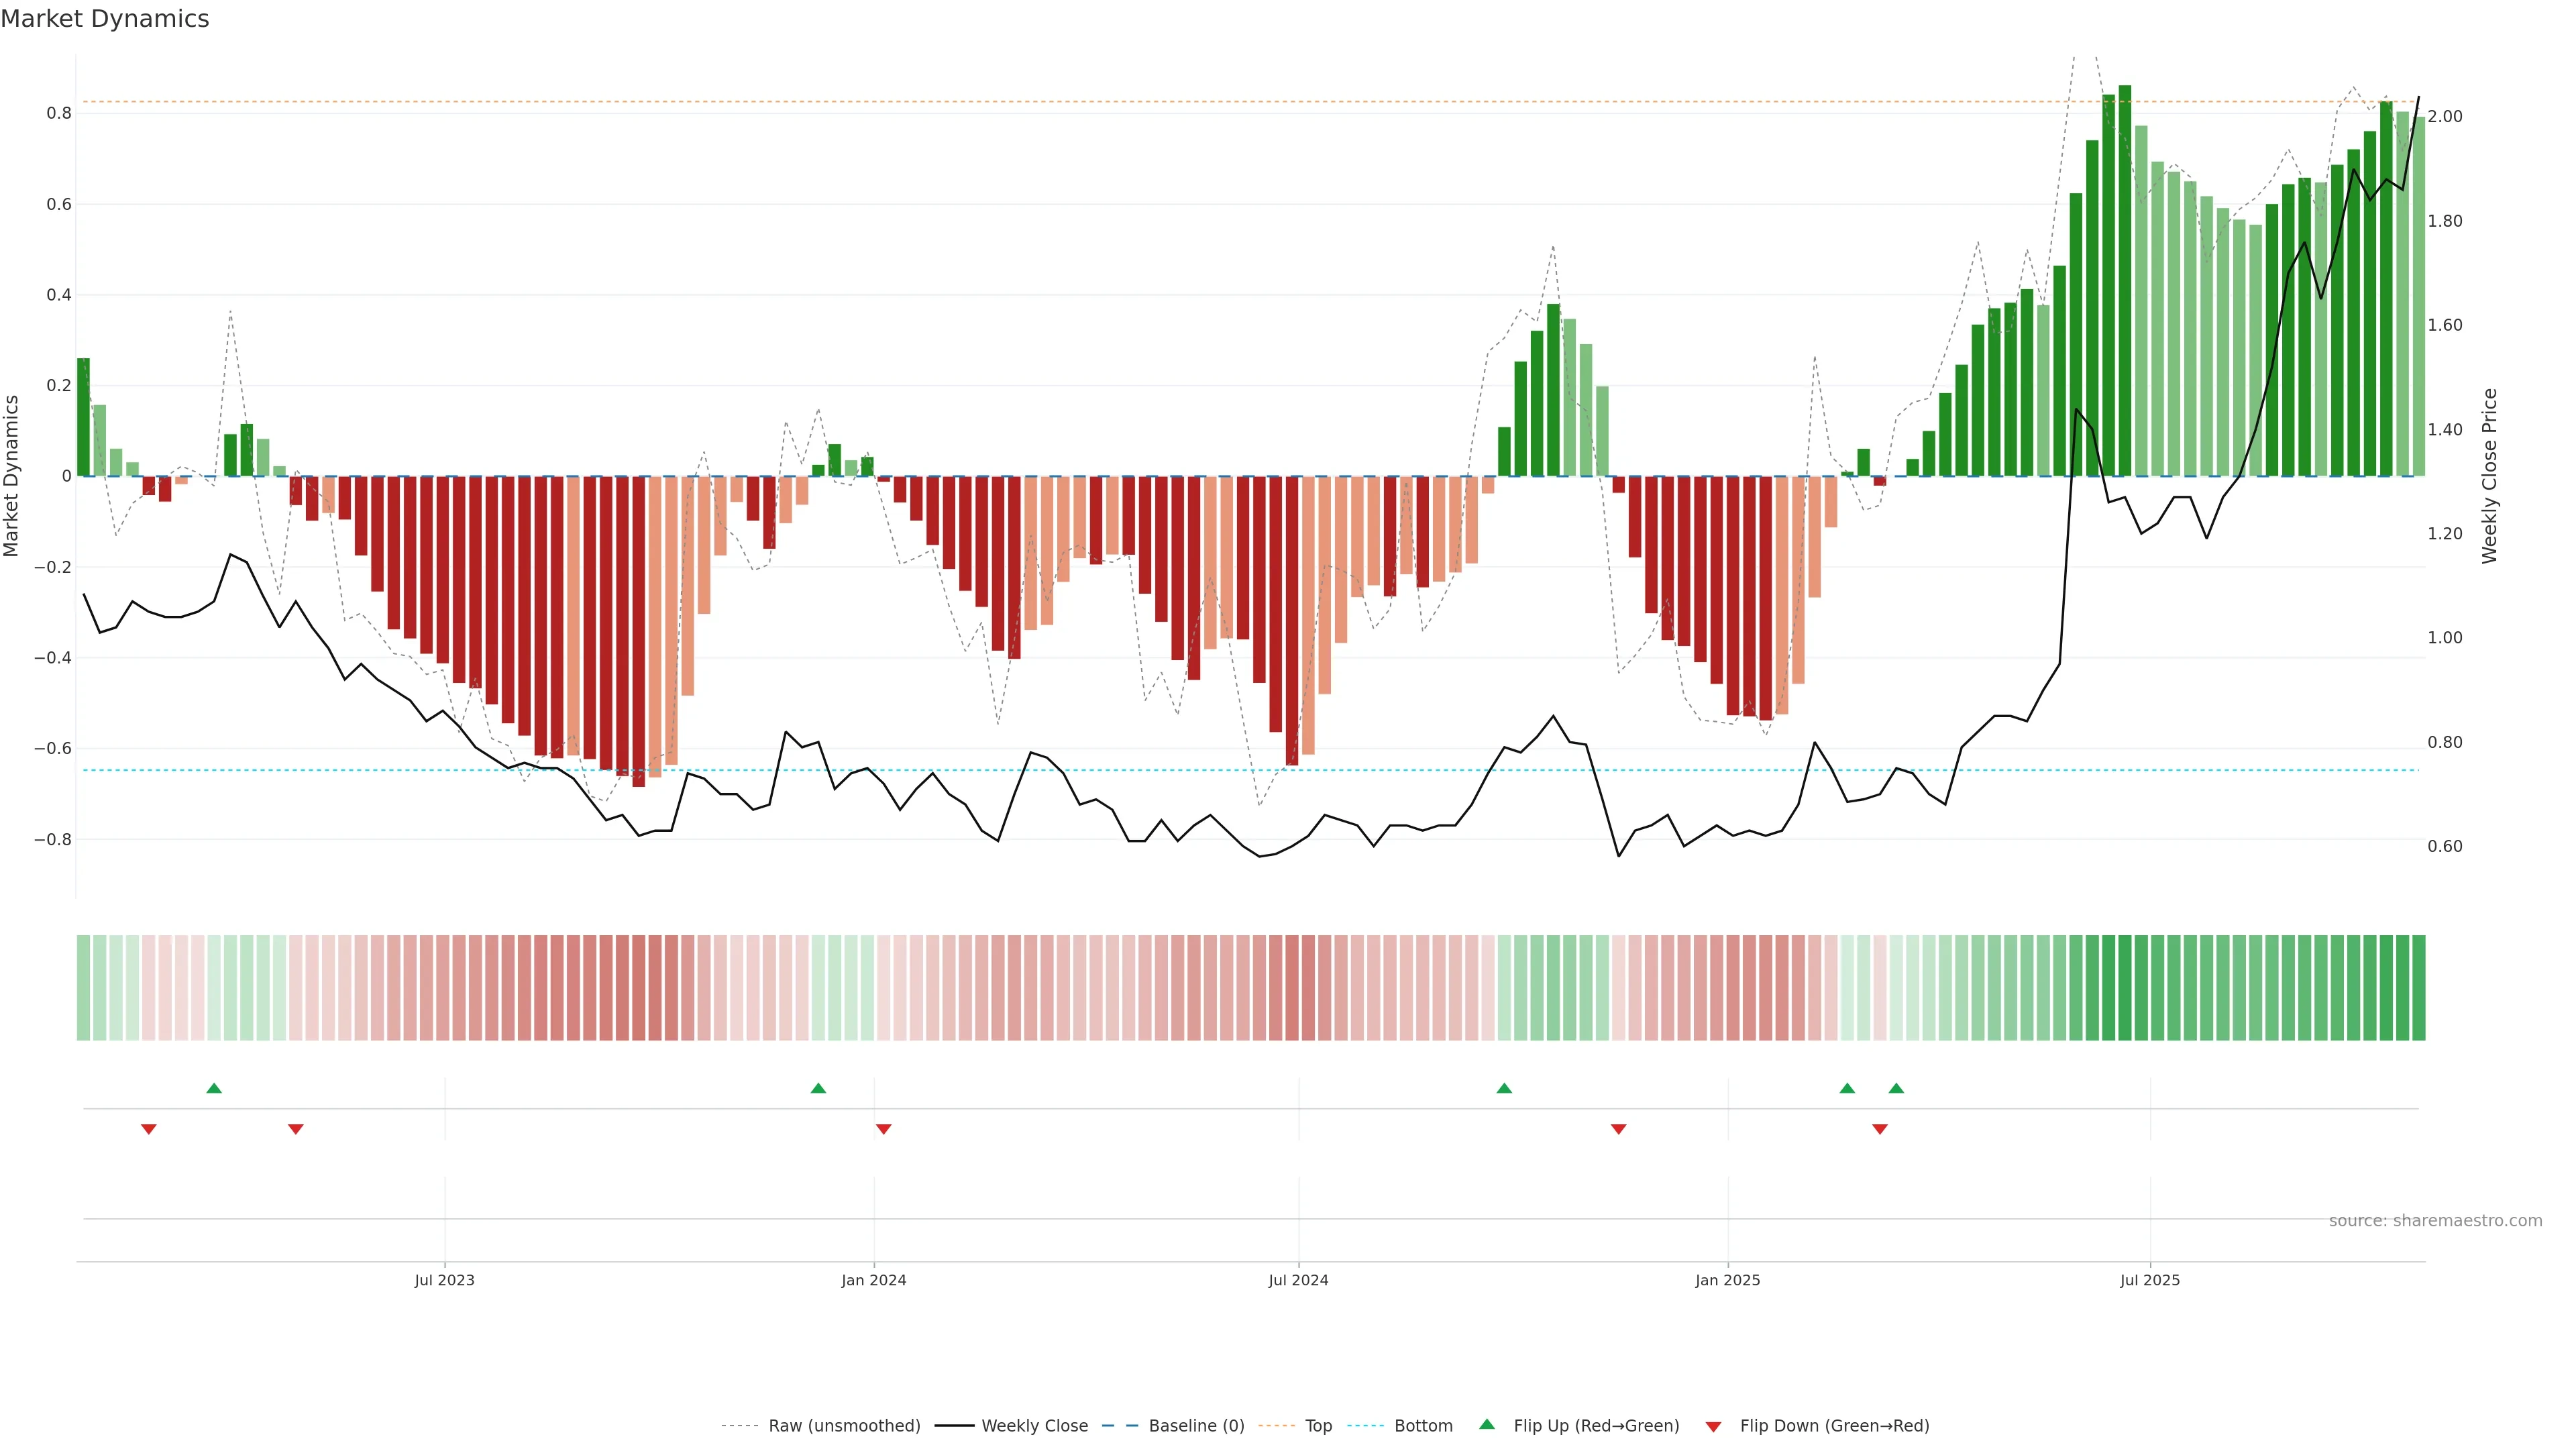The height and width of the screenshot is (1449, 2576).
Task: Click the flip-up triangle just before Jan 2024
Action: (818, 1088)
